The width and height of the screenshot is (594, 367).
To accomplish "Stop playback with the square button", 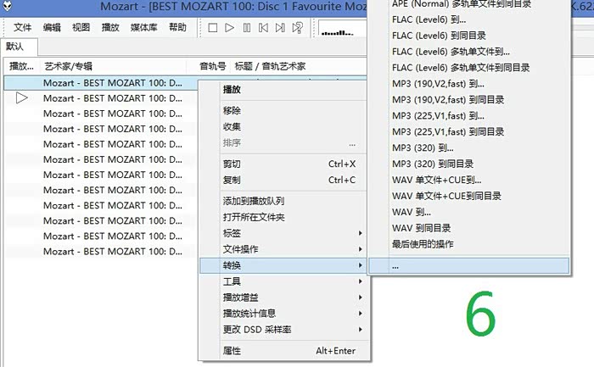I will tap(213, 28).
